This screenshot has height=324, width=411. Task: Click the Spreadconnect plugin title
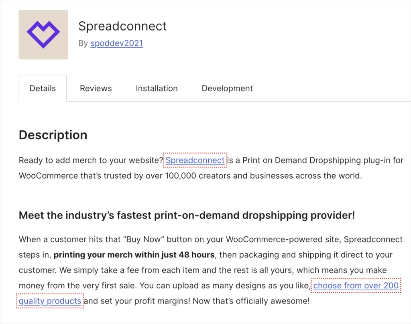coord(122,26)
